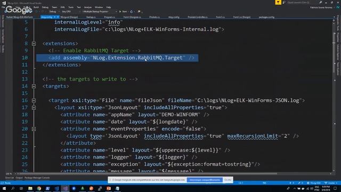Open Chrome from the taskbar

[39, 188]
